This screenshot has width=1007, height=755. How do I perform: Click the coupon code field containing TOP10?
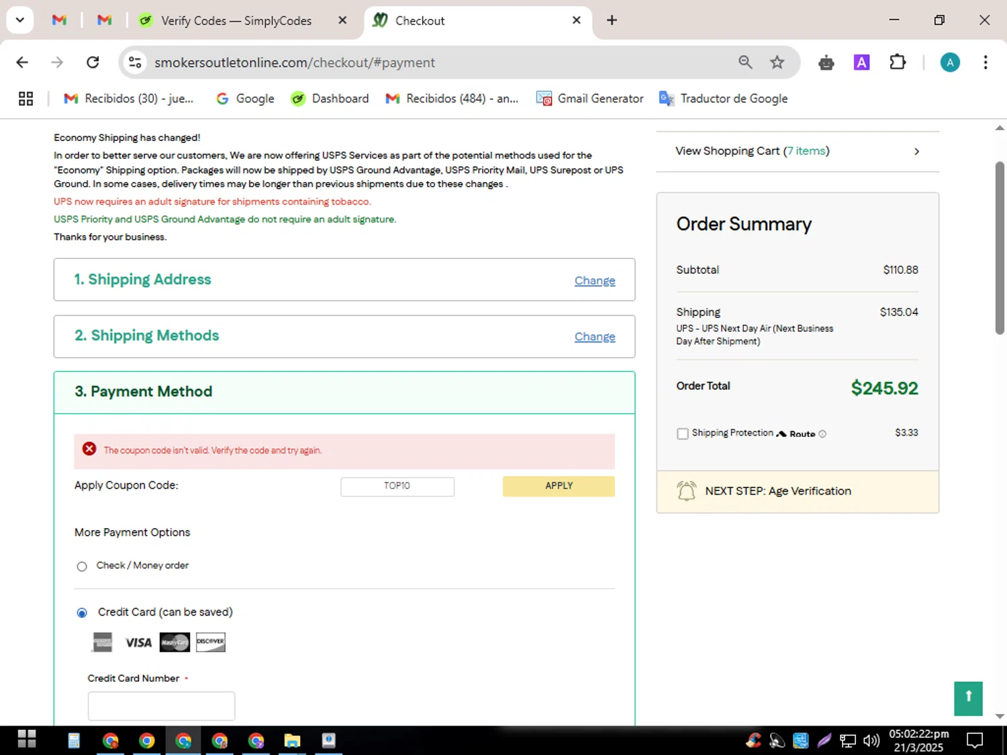click(x=397, y=486)
